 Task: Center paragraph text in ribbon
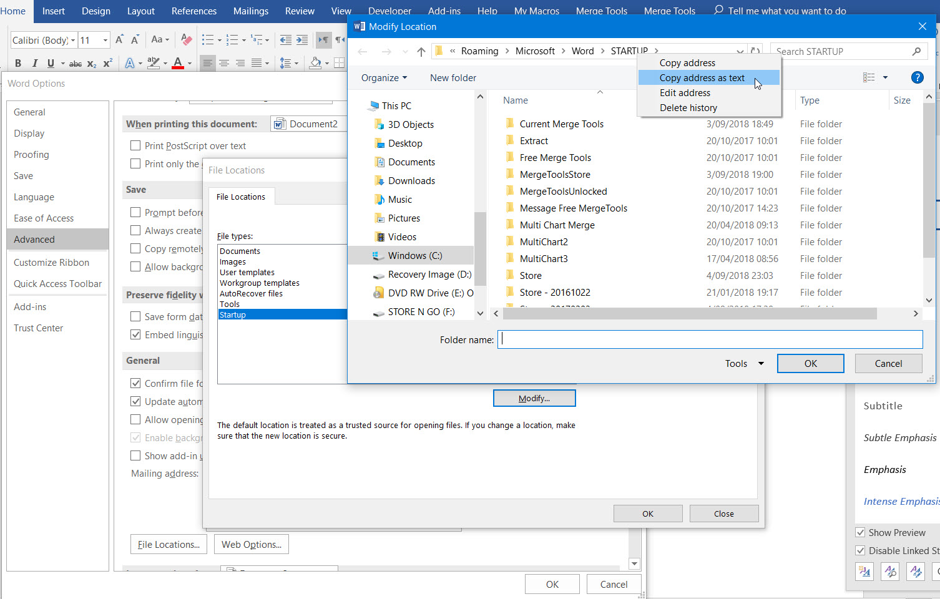tap(224, 63)
